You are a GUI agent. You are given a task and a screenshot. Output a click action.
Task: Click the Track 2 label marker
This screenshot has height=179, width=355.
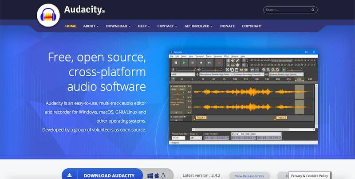tap(282, 117)
